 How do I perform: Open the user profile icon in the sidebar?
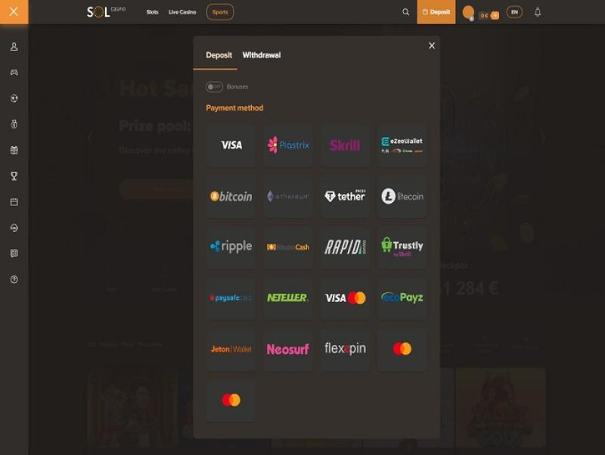14,47
